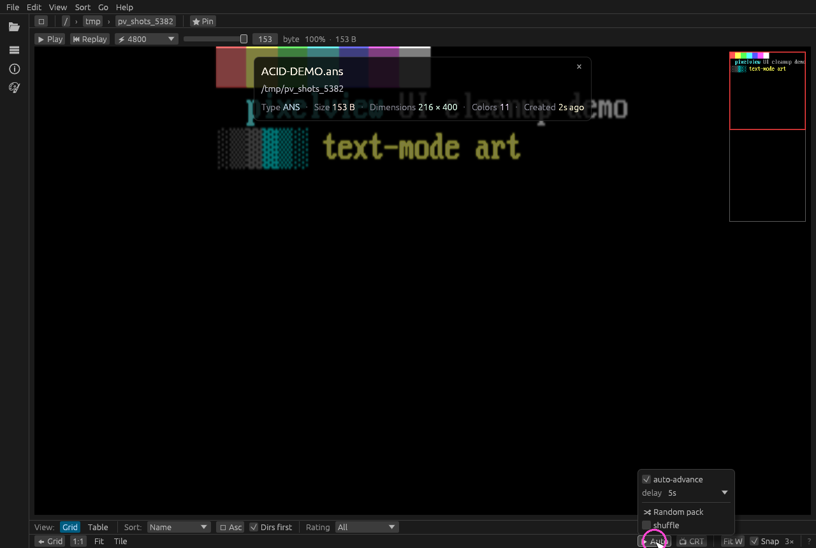816x548 pixels.
Task: Click the Dimensions 216 × 400 text
Action: pos(414,107)
